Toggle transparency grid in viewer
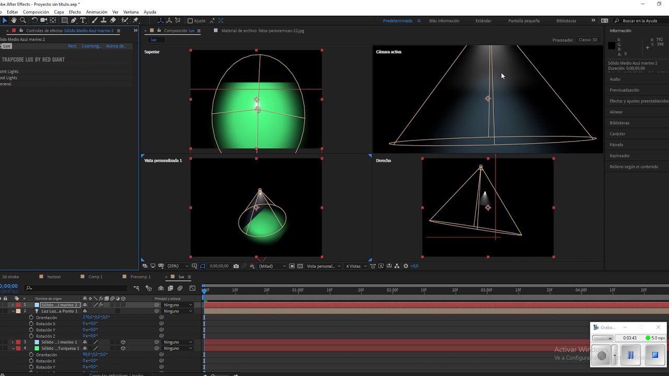This screenshot has width=669, height=376. [x=300, y=266]
